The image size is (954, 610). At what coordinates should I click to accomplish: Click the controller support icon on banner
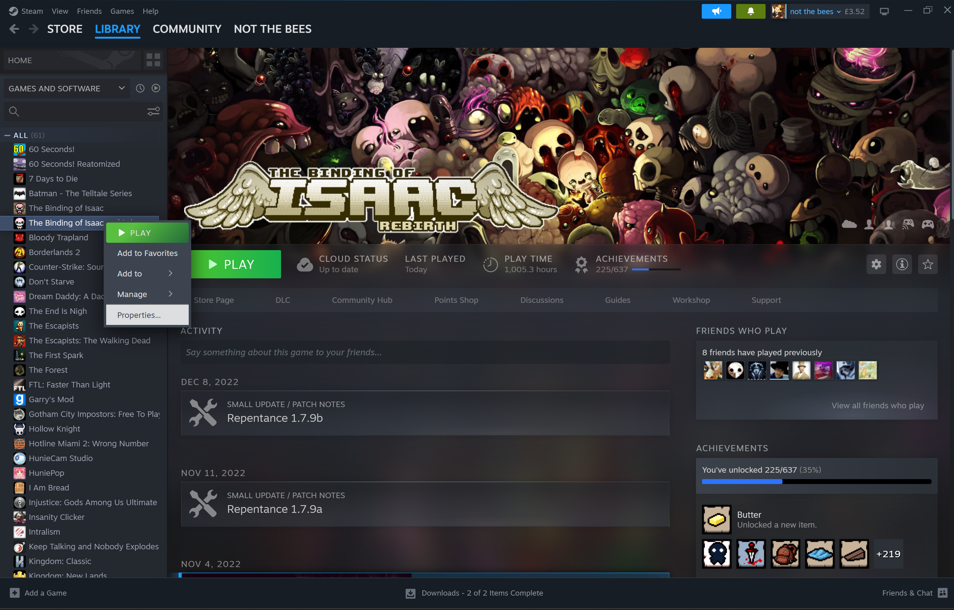point(927,225)
